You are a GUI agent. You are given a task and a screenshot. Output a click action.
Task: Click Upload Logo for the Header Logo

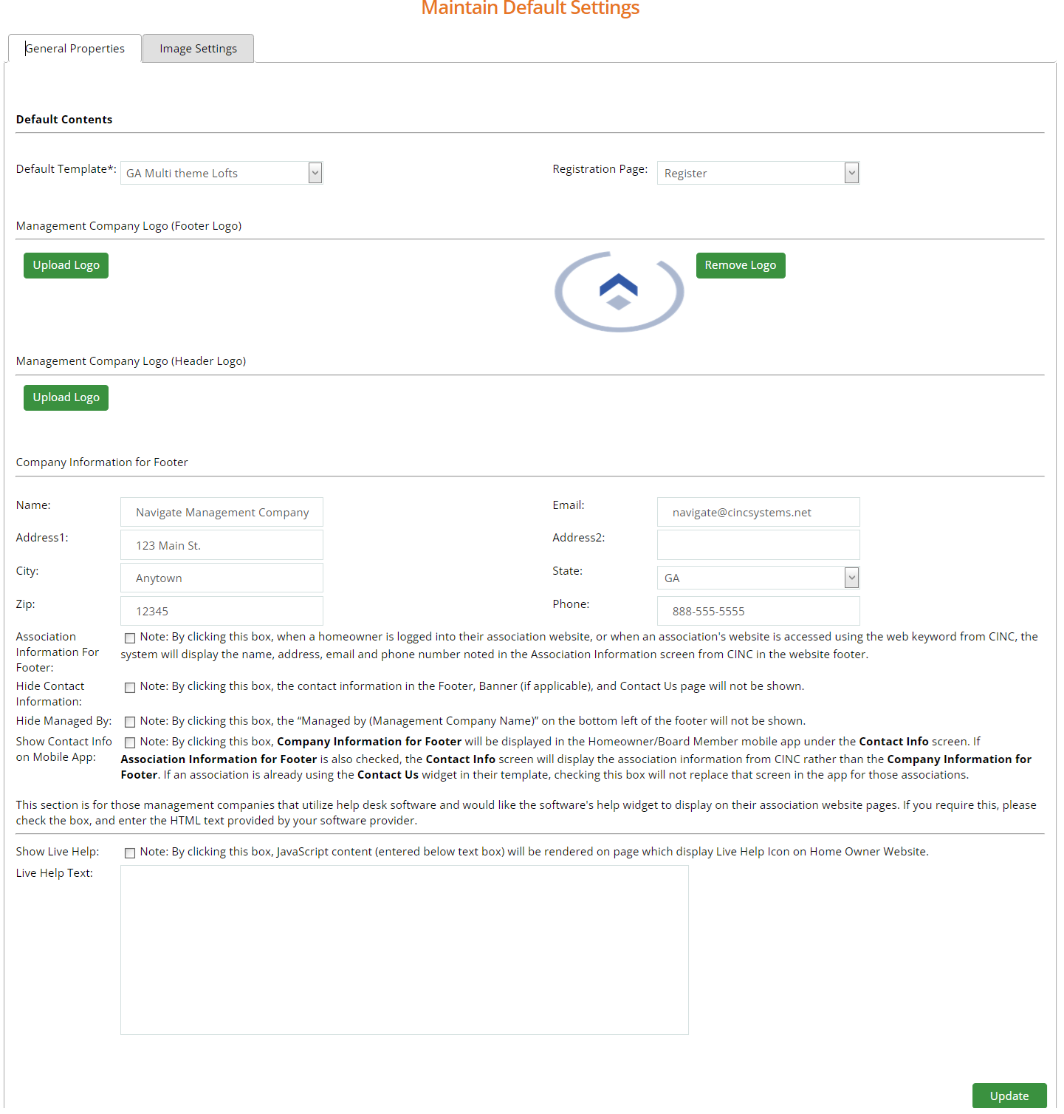[66, 397]
